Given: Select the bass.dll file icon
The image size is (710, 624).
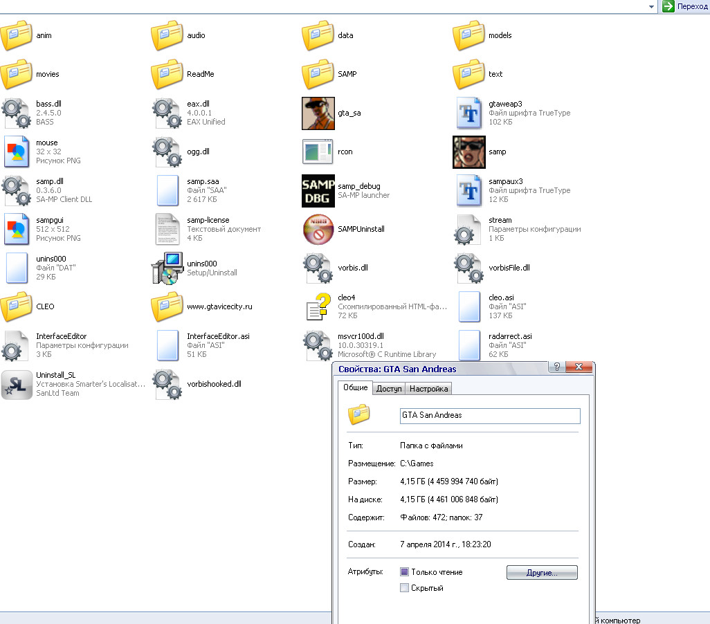Looking at the screenshot, I should click(x=17, y=113).
